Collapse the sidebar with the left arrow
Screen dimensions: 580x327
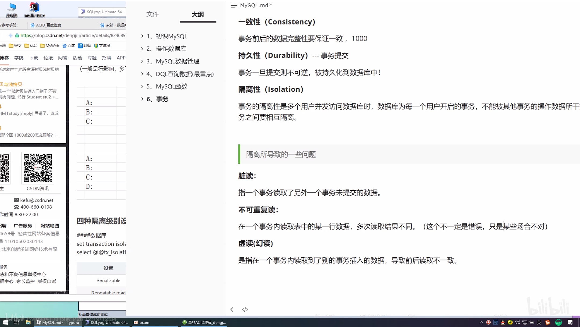pos(232,310)
